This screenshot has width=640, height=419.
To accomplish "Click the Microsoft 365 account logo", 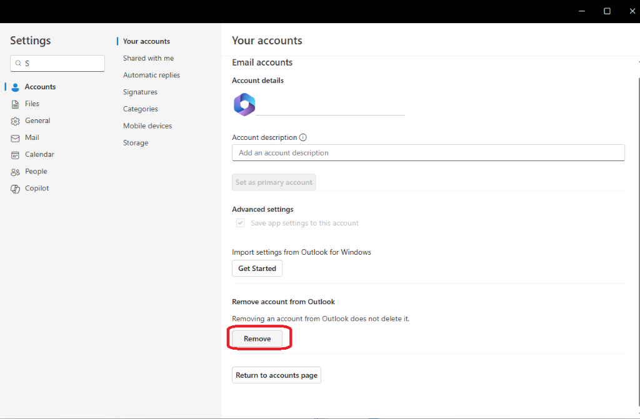I will (x=244, y=104).
